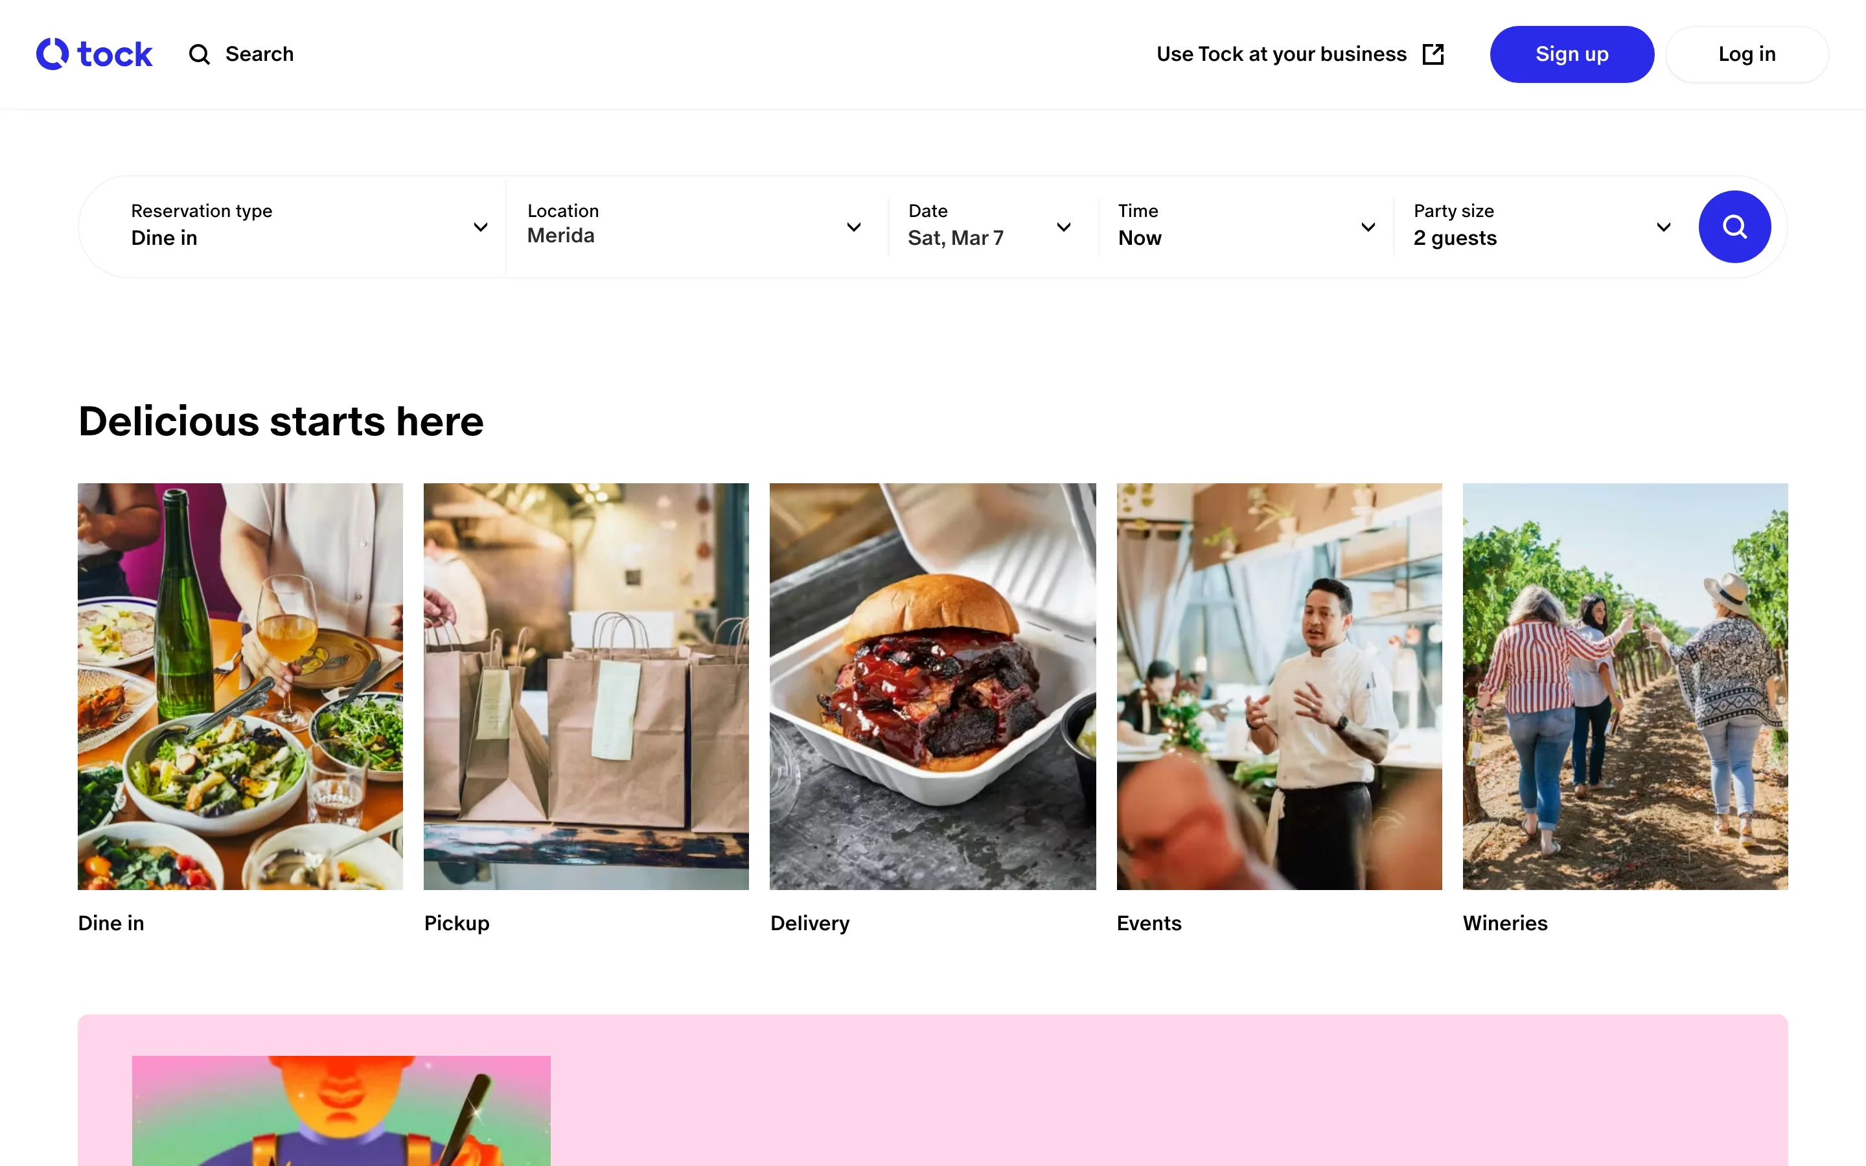Click the Search text in header
The width and height of the screenshot is (1866, 1166).
pos(259,54)
